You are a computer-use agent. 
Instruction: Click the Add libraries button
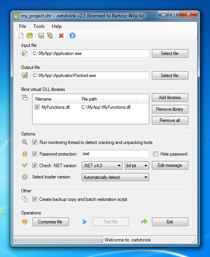(x=170, y=98)
